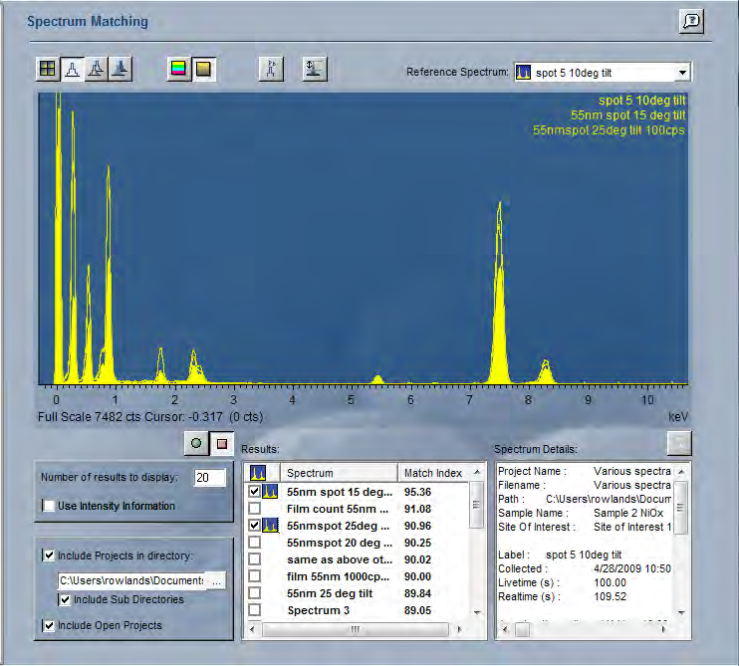Sort results by Match Index column header
This screenshot has width=739, height=666.
(433, 473)
